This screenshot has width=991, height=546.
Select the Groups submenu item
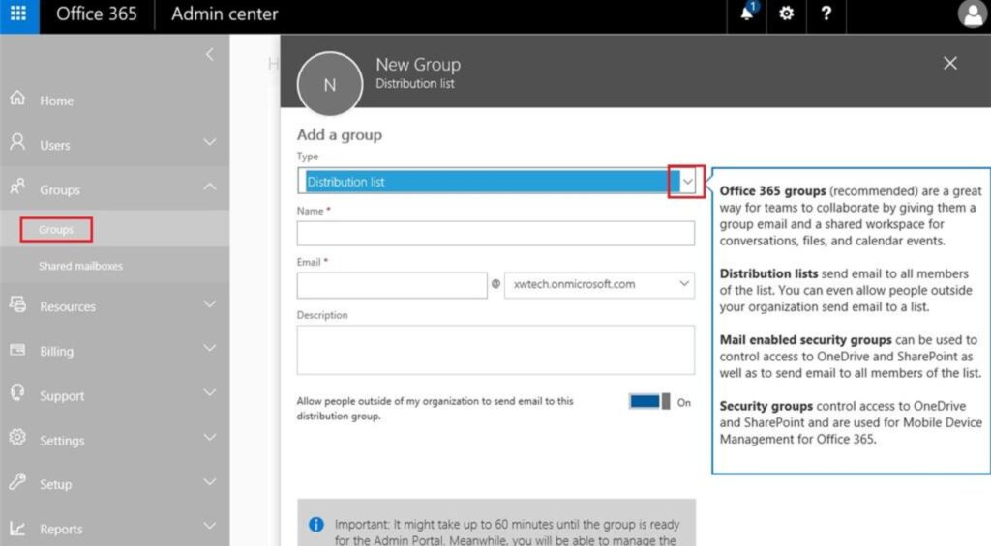coord(55,230)
